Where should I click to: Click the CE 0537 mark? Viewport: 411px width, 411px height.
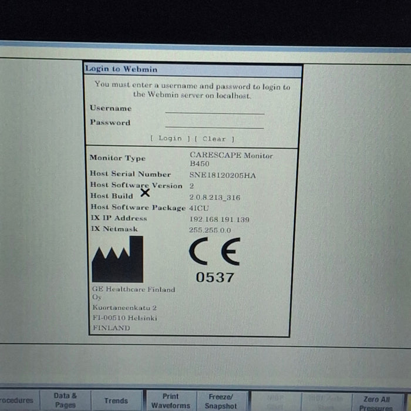point(215,260)
